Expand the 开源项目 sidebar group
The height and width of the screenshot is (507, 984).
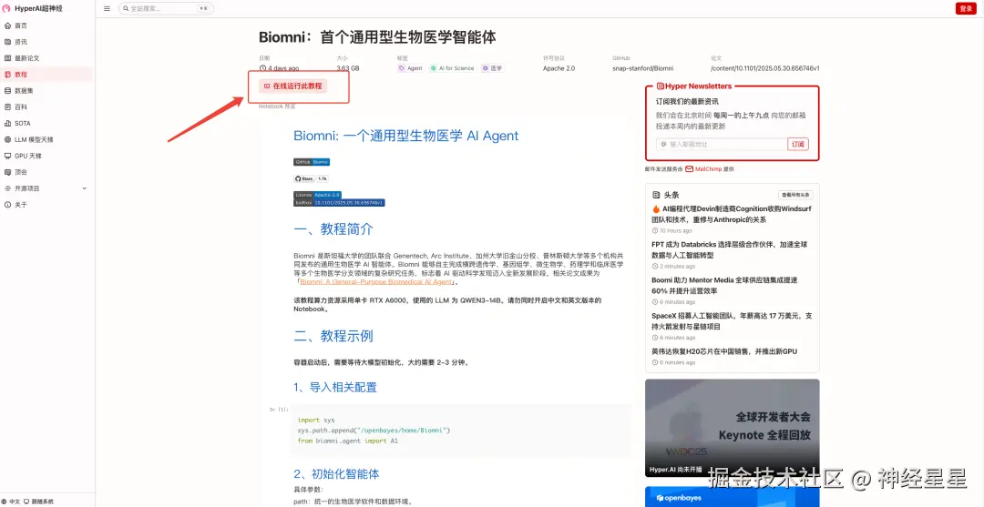click(46, 188)
